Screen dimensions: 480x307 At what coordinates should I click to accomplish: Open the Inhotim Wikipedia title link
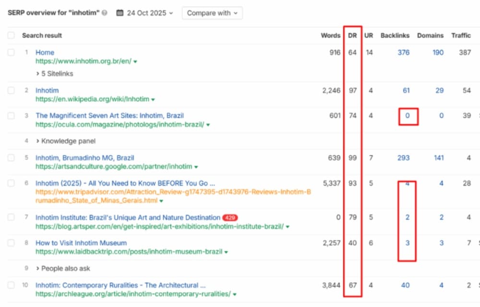(x=47, y=91)
